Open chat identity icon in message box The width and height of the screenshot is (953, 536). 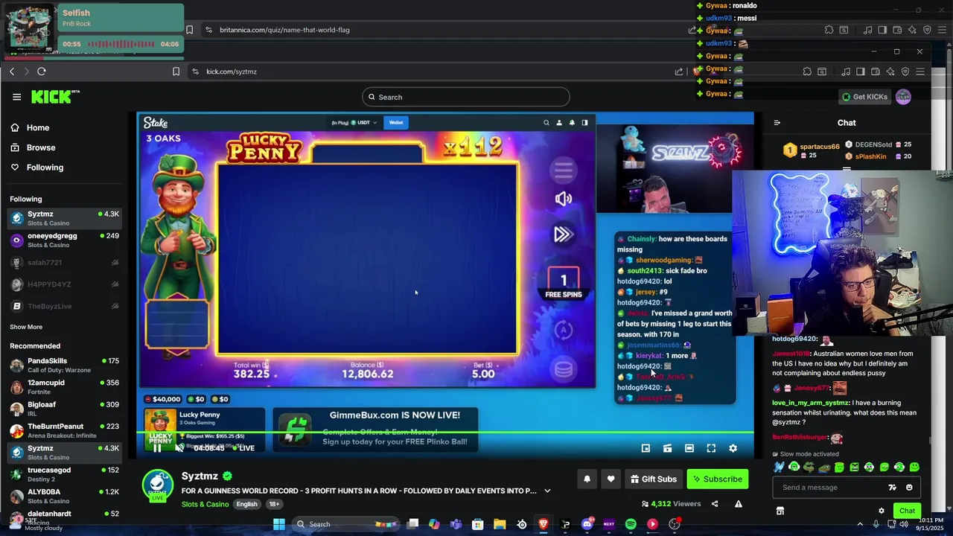(x=892, y=488)
